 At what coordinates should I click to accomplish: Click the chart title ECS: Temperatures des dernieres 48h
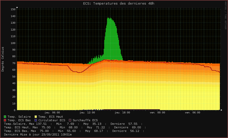pos(118,4)
